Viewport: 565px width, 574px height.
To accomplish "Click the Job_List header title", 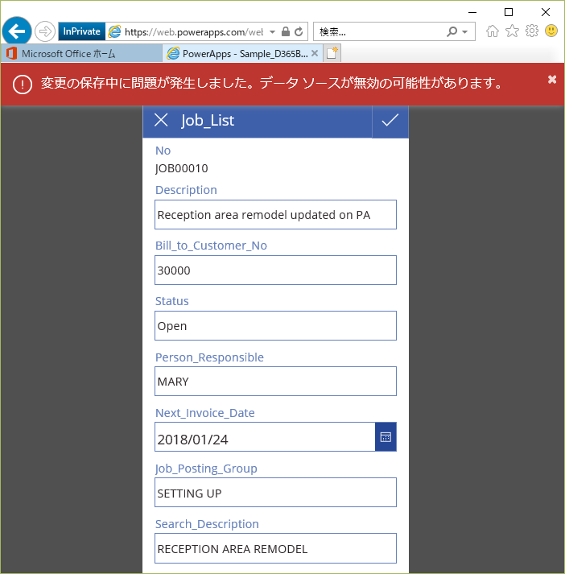I will [x=208, y=121].
